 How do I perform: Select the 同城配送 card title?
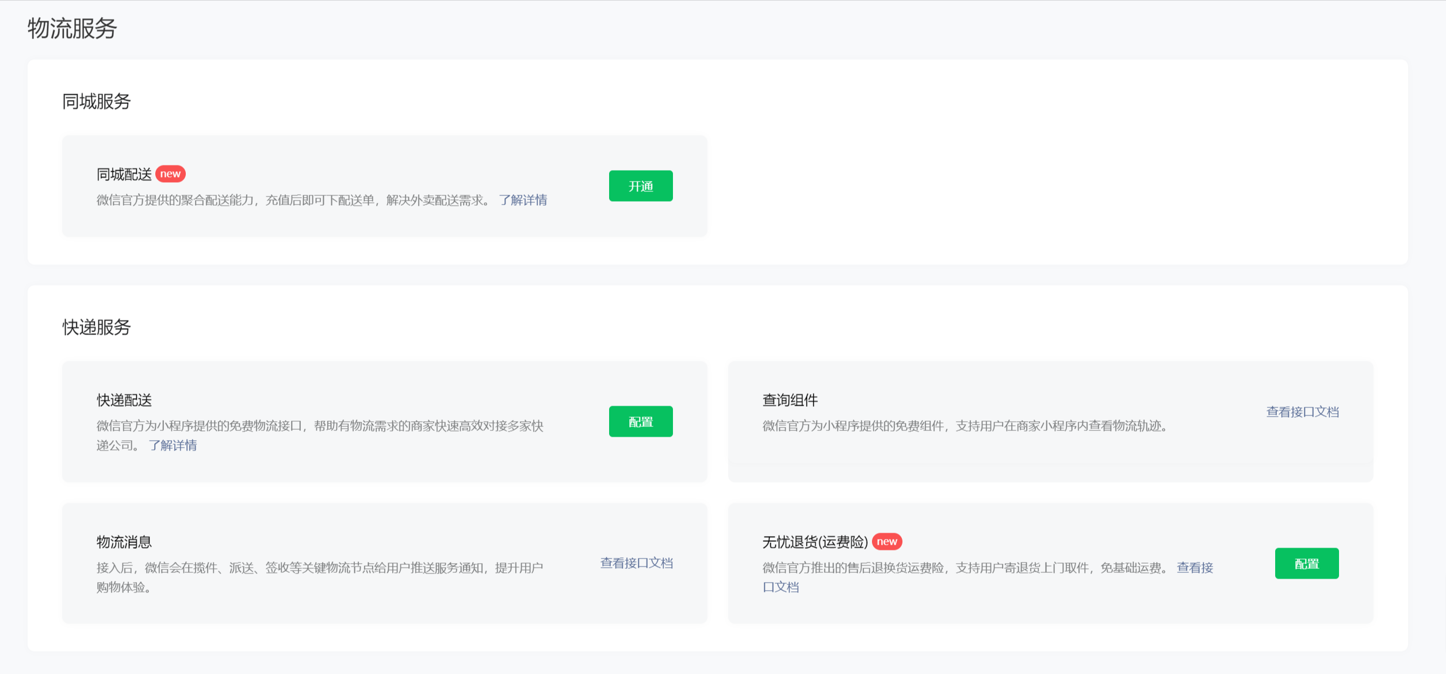click(x=124, y=175)
